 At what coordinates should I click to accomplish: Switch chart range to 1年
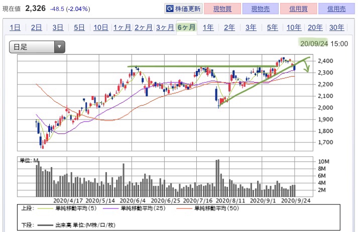tap(208, 27)
